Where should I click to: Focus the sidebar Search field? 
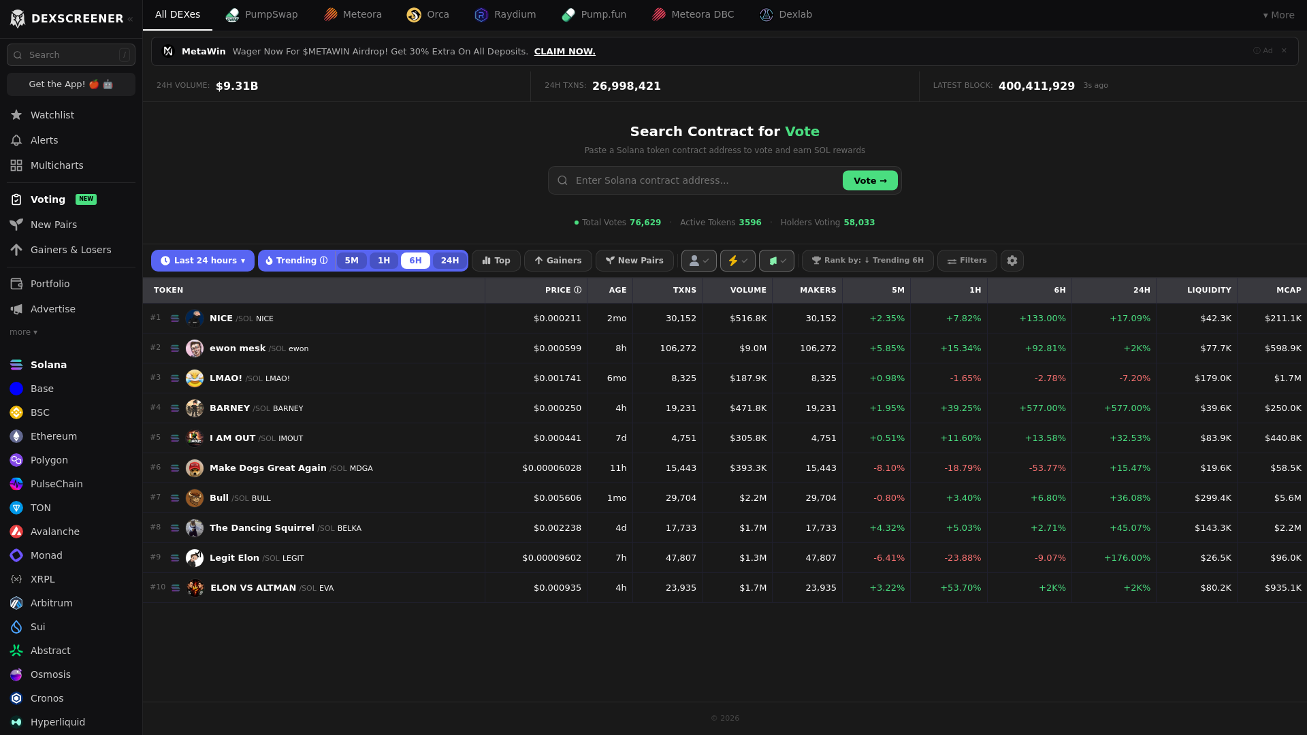tap(71, 55)
